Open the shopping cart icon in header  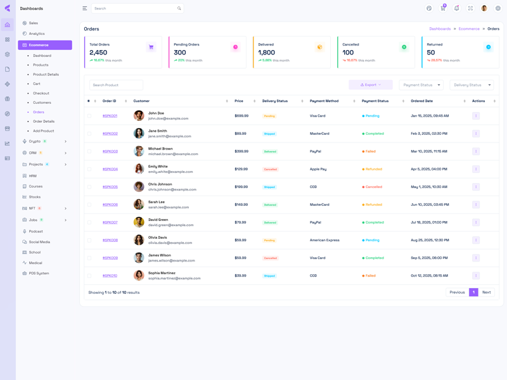tap(443, 8)
